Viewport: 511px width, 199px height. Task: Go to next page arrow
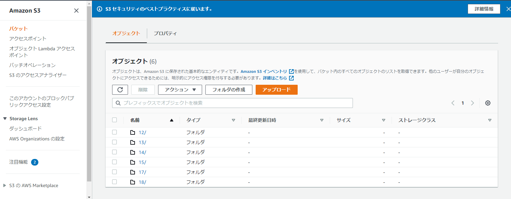pos(473,103)
